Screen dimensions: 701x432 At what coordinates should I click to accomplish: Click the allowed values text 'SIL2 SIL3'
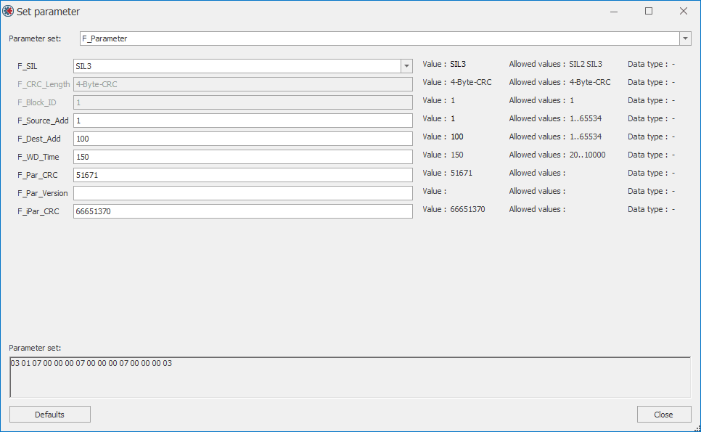tap(586, 64)
